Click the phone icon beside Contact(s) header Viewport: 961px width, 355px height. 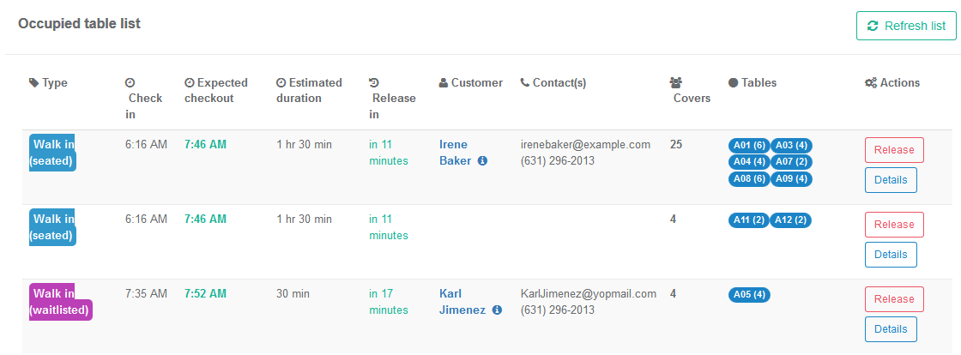coord(524,82)
